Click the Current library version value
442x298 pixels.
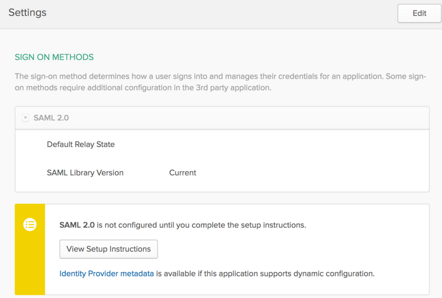182,172
